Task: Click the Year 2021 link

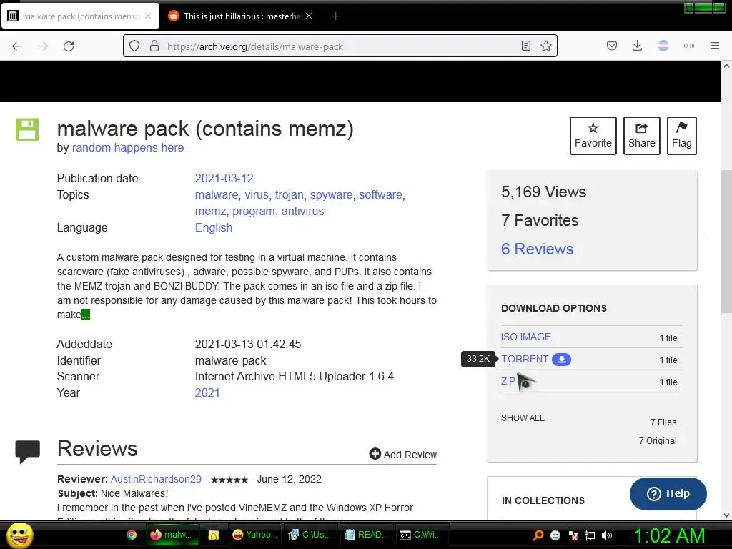Action: pos(207,392)
